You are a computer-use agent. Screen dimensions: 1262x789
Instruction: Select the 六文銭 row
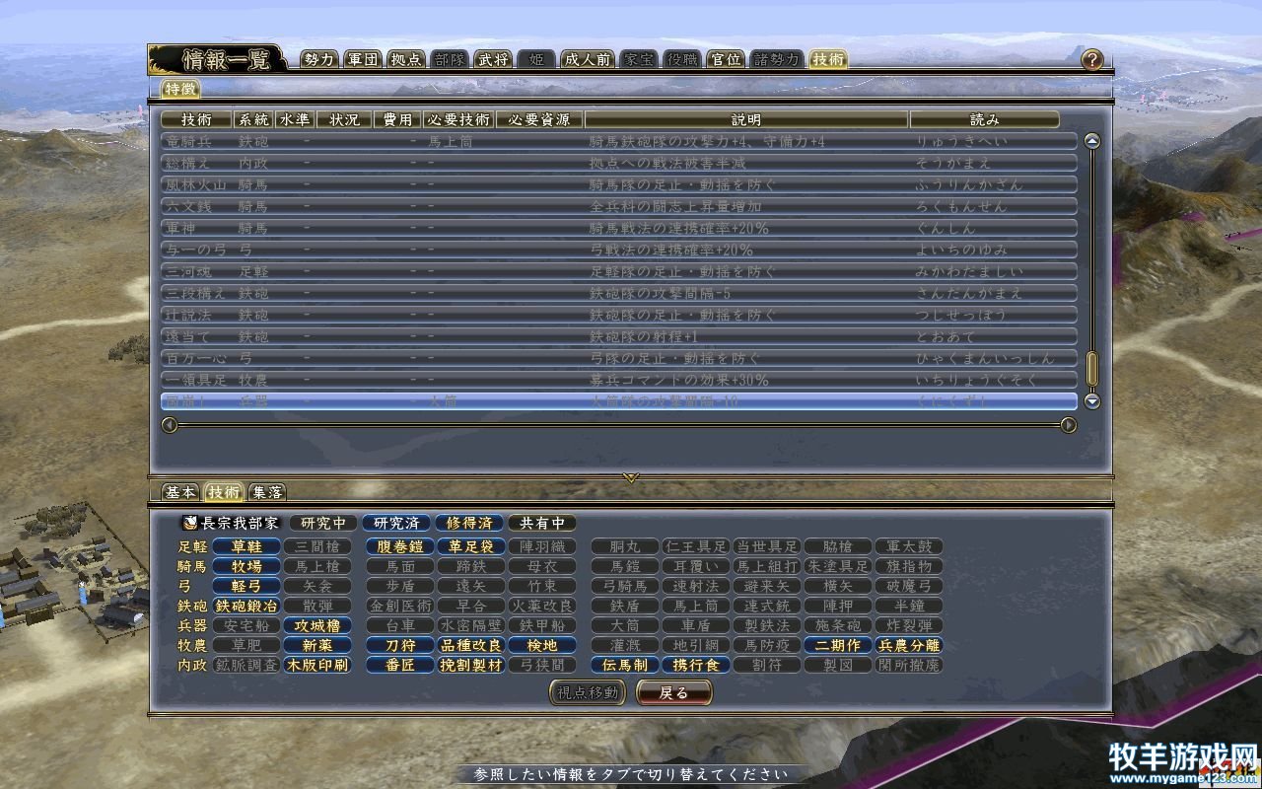click(619, 206)
